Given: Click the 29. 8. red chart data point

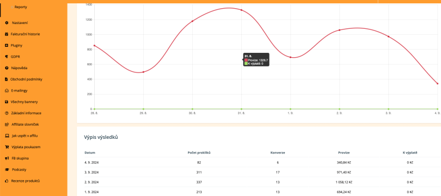Looking at the screenshot, I should [143, 72].
